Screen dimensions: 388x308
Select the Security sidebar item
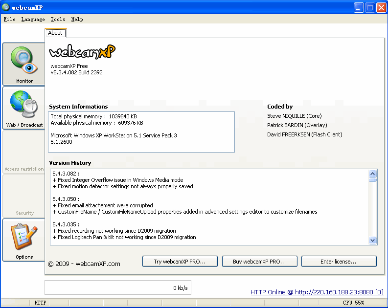tap(24, 196)
